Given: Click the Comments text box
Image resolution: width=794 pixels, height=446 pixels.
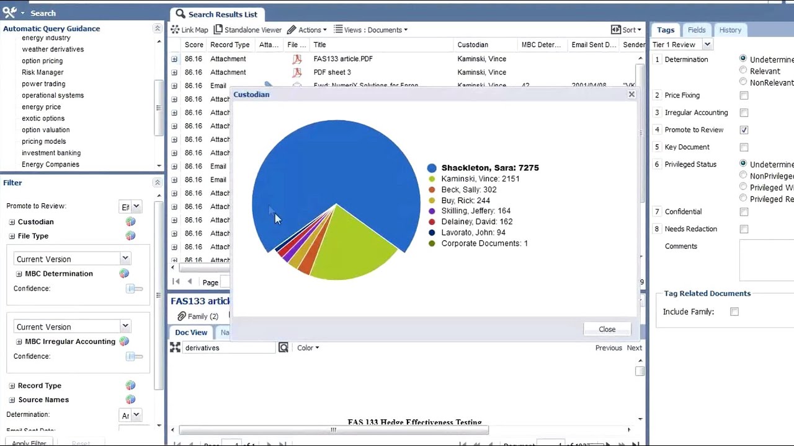Looking at the screenshot, I should tap(767, 260).
